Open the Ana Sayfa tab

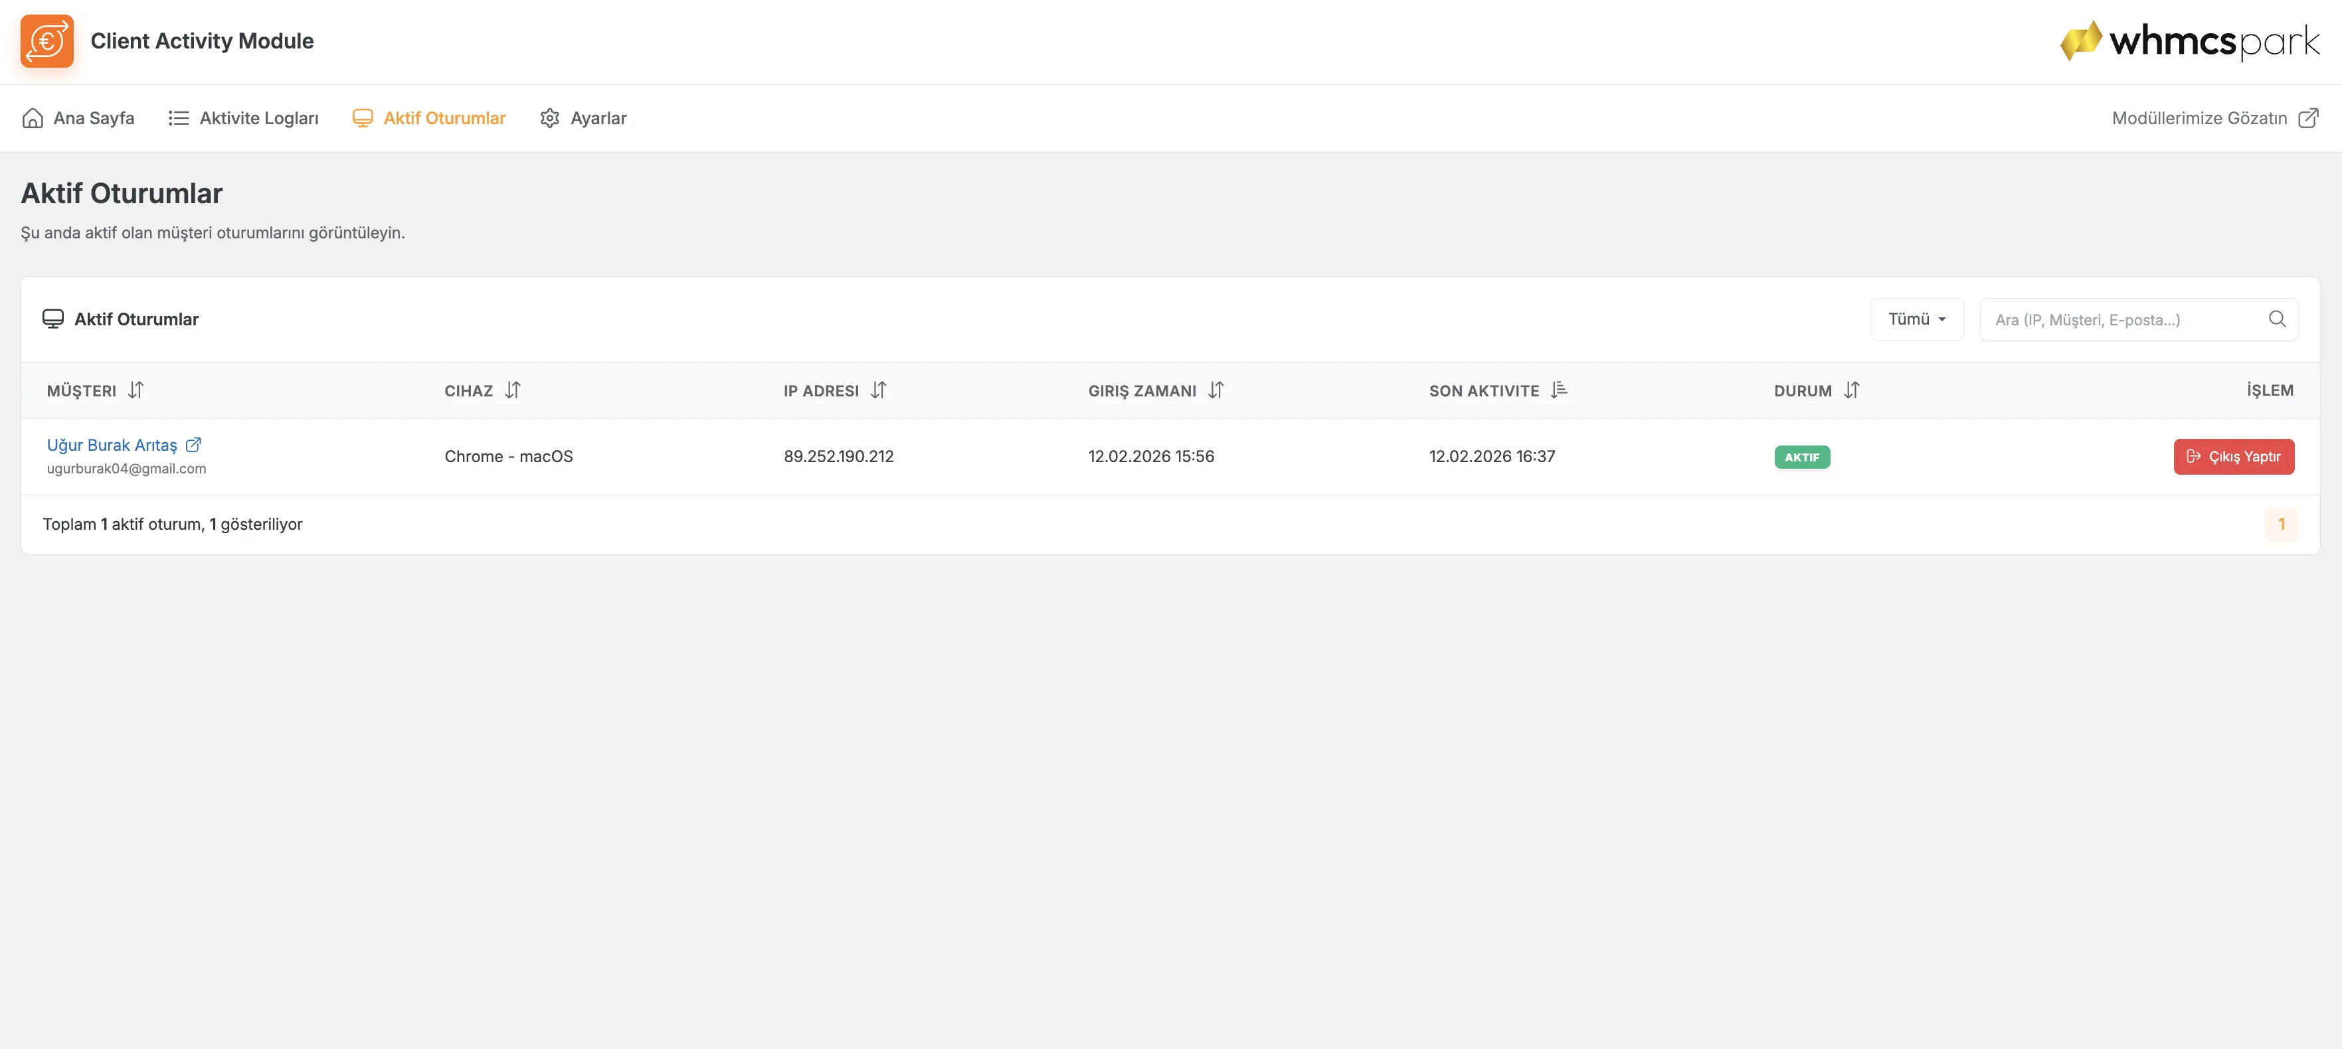[x=78, y=118]
